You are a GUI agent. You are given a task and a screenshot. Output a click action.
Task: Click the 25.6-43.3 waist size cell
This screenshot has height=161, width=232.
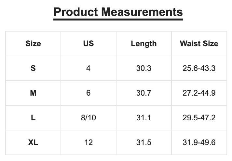(x=199, y=68)
